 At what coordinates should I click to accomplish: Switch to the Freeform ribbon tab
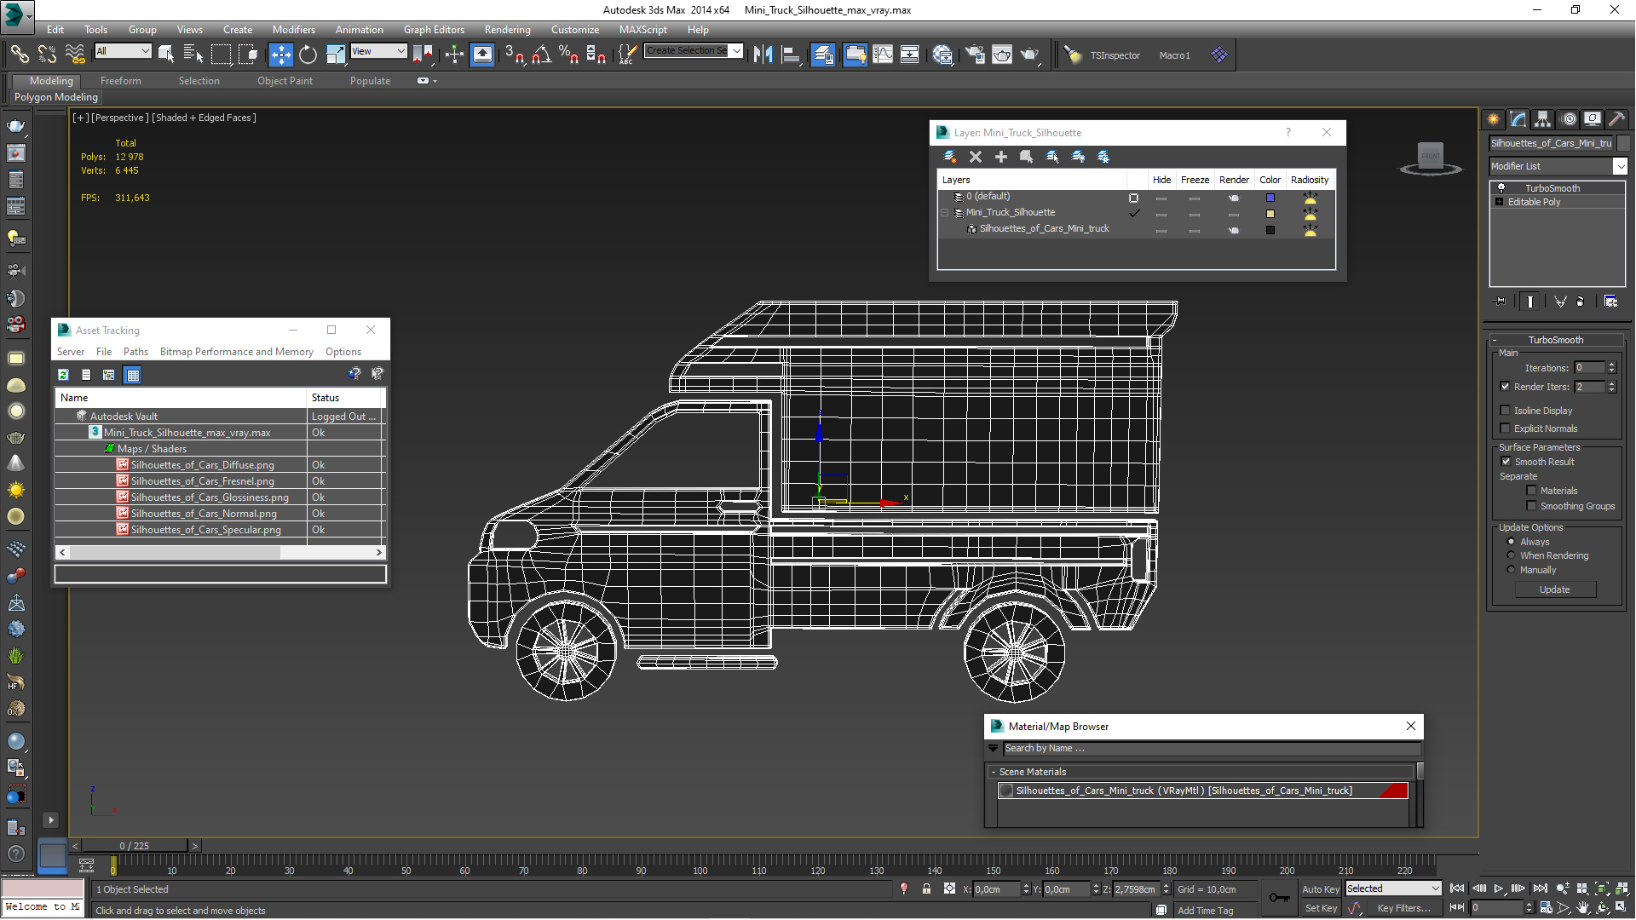120,81
